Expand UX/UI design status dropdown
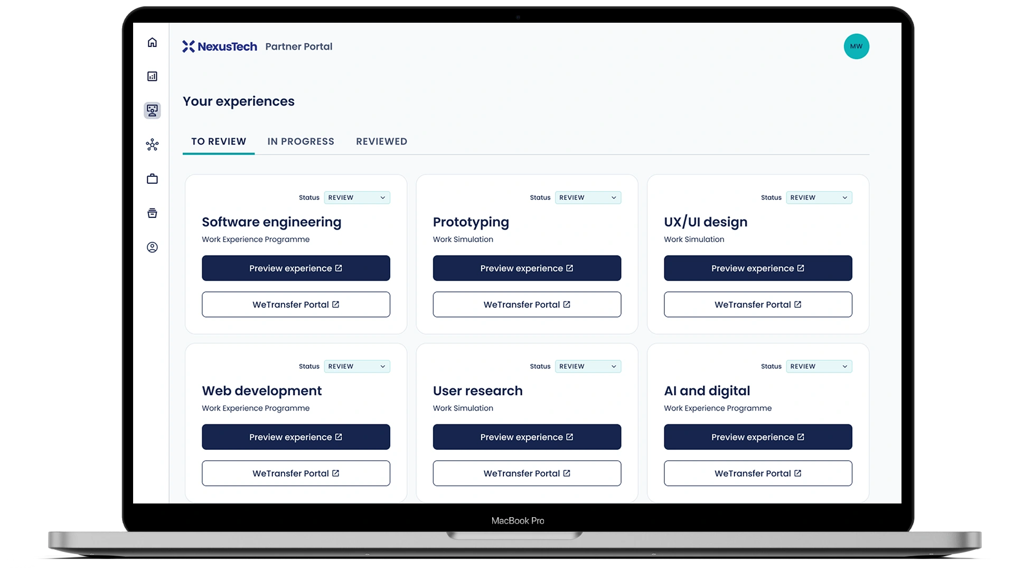Screen dimensions: 1014x570 819,197
